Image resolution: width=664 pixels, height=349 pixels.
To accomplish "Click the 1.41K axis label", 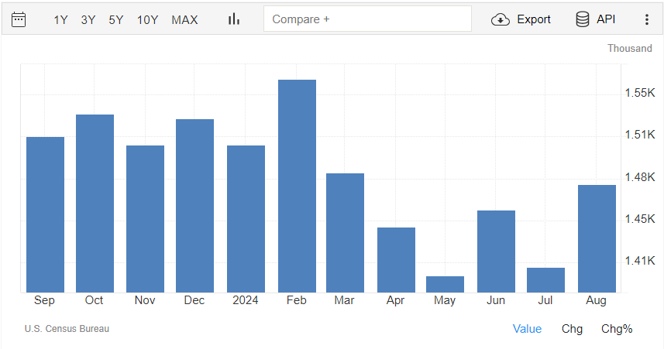I will coord(640,261).
